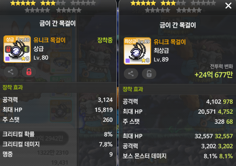Click the 장착중 equipped status label
Viewport: 236px width, 166px height.
(105, 40)
